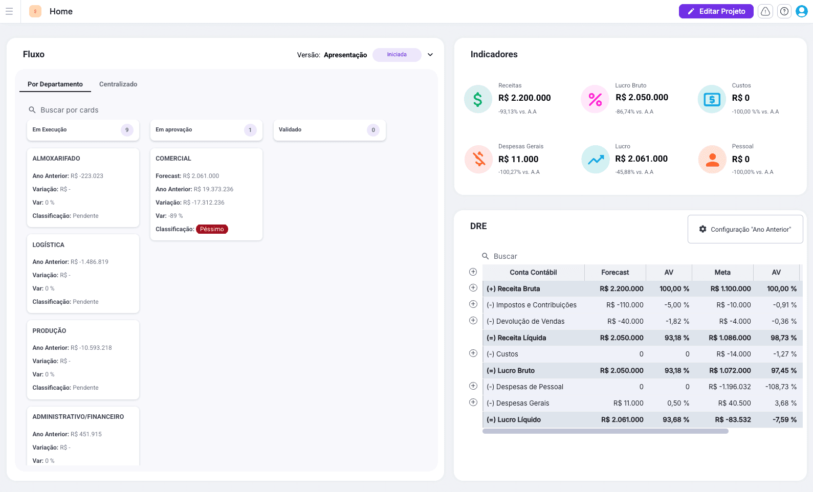Open the version dropdown chevron
The image size is (813, 492).
(430, 55)
